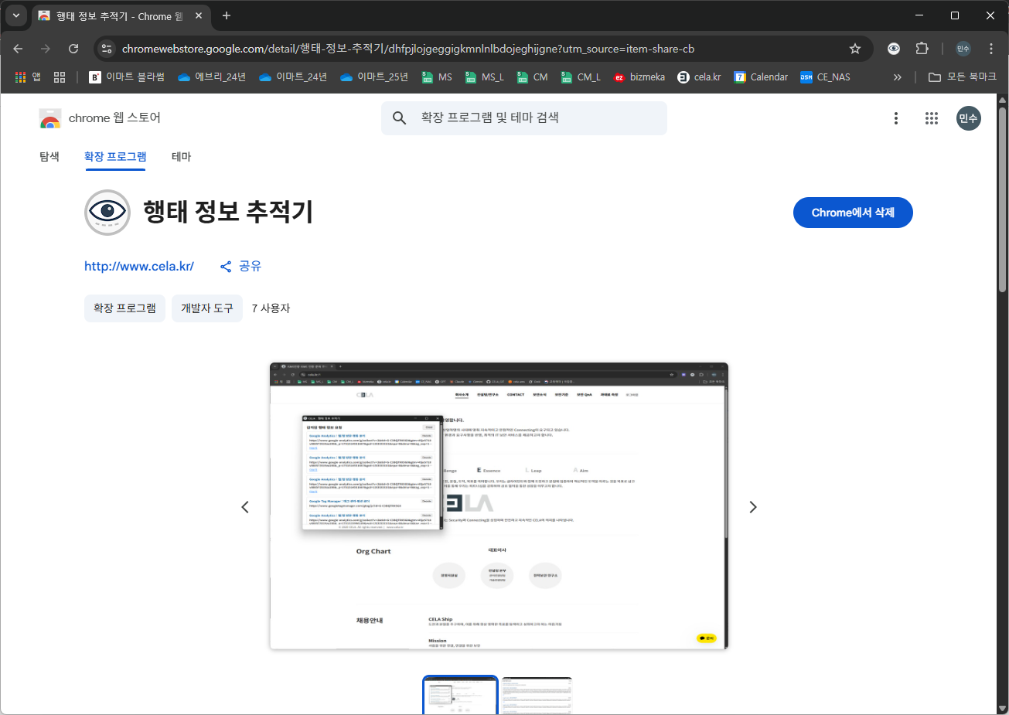Open the CE_NAS bookmark
Image resolution: width=1009 pixels, height=715 pixels.
(x=825, y=77)
